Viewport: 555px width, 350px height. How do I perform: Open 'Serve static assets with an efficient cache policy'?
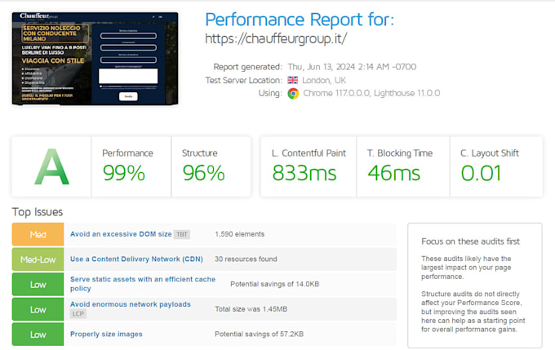point(143,284)
